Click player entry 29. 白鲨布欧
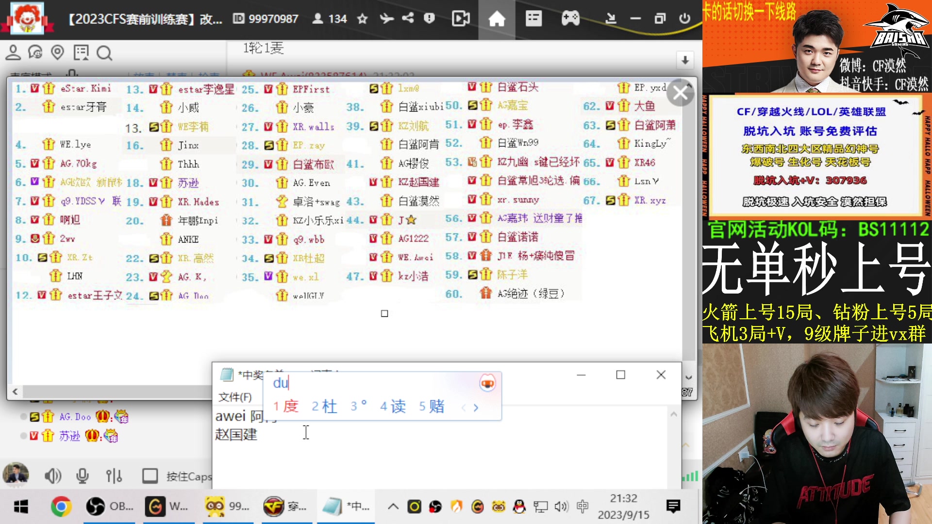The height and width of the screenshot is (524, 932). coord(288,164)
